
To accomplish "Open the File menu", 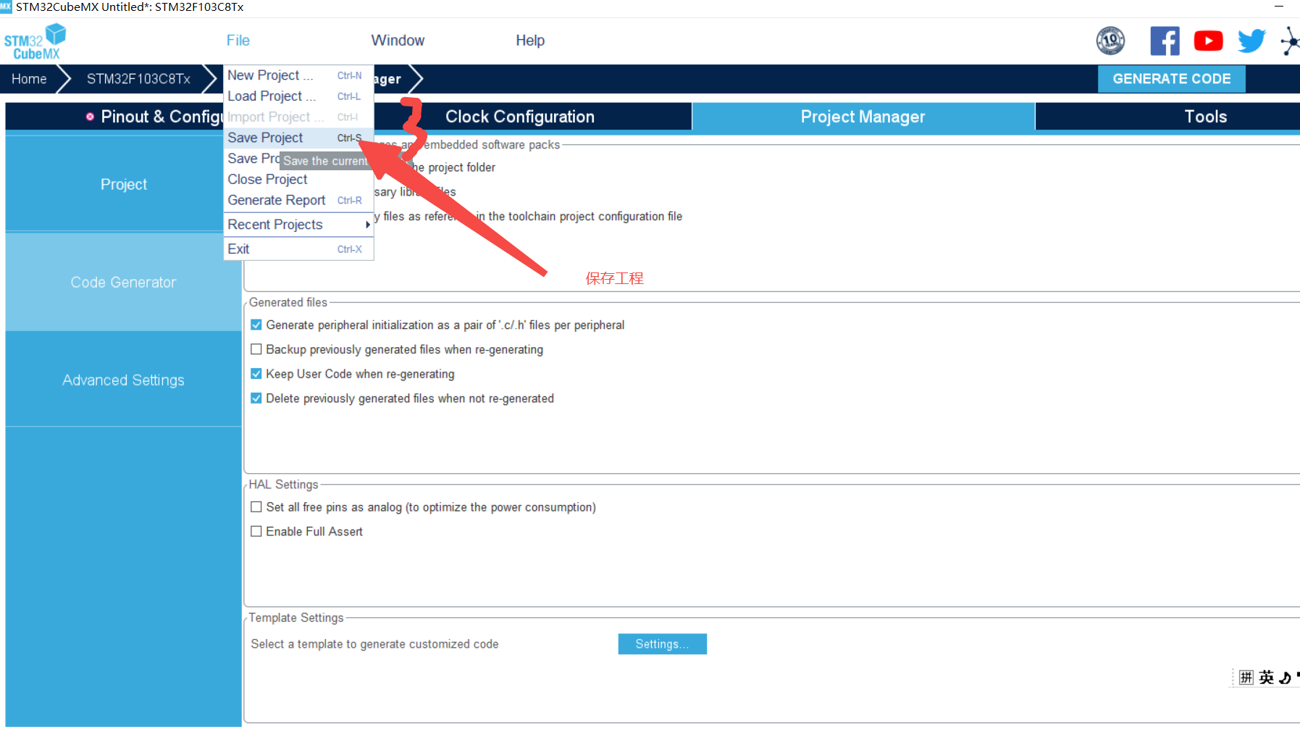I will [x=238, y=41].
